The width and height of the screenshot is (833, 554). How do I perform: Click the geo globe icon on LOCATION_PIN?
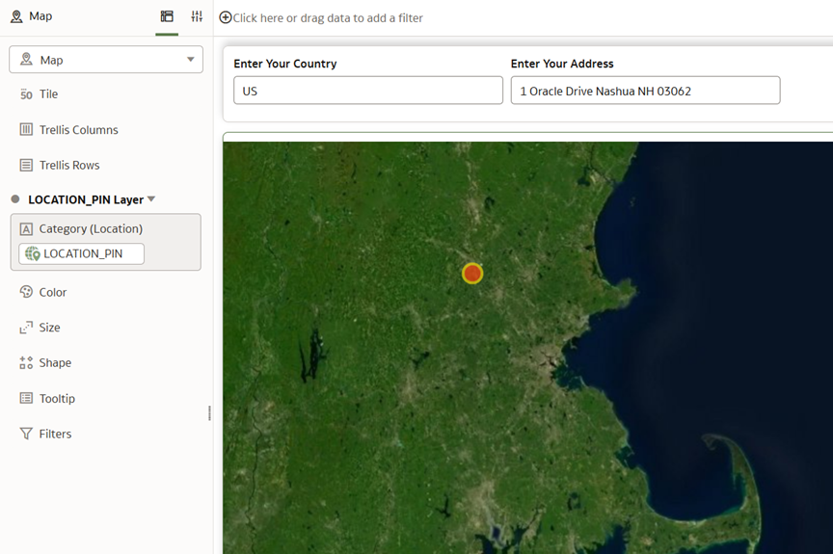(x=33, y=253)
